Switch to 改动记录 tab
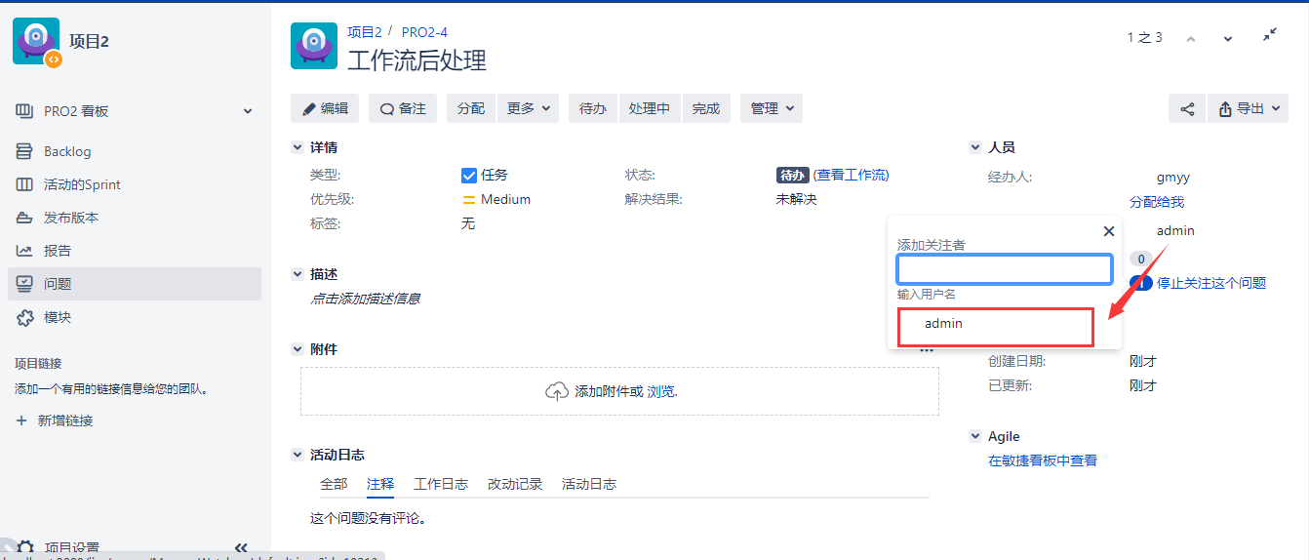The image size is (1309, 560). coord(515,484)
